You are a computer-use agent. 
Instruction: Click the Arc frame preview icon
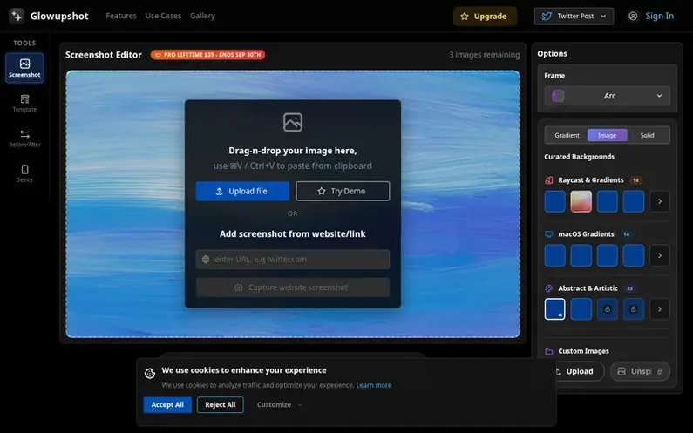pyautogui.click(x=558, y=96)
